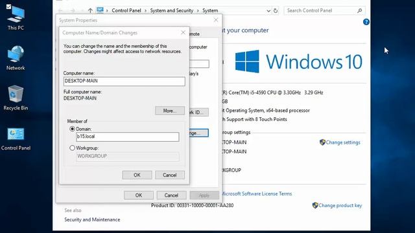Viewport: 415px width, 233px height.
Task: Click the Computer name text field
Action: click(x=124, y=82)
